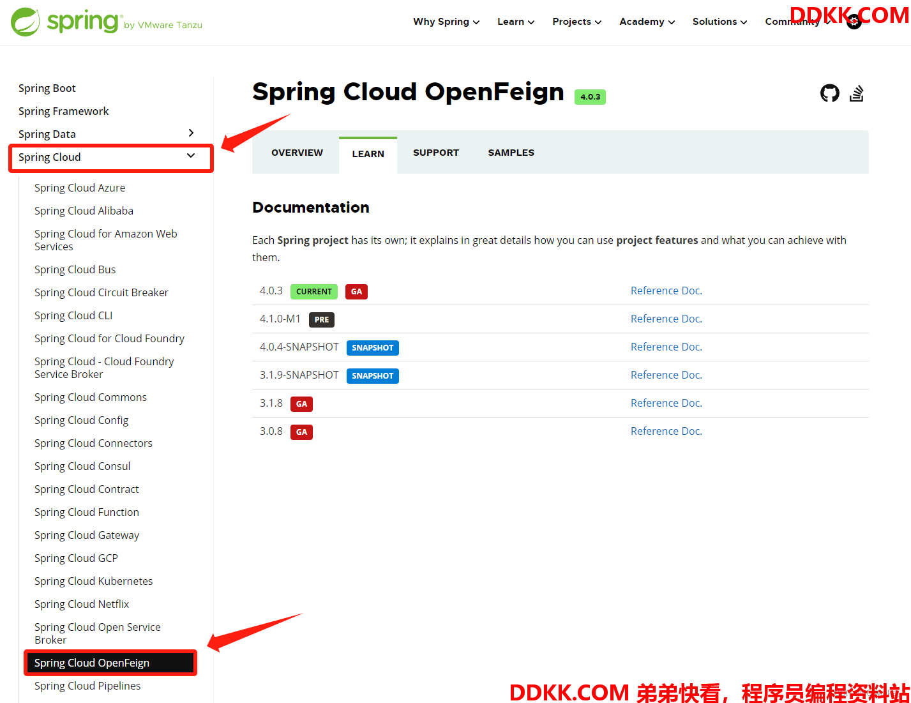
Task: Open the Why Spring dropdown menu
Action: click(x=446, y=22)
